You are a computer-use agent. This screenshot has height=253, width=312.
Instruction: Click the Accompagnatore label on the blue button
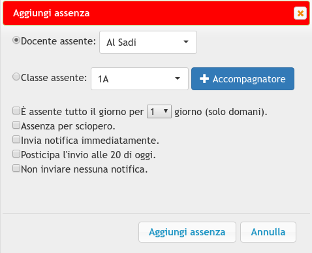coord(249,79)
